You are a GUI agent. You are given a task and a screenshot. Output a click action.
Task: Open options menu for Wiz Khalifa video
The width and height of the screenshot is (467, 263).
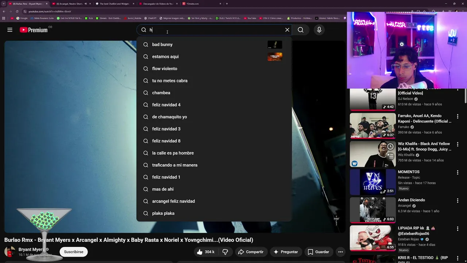[x=458, y=145]
